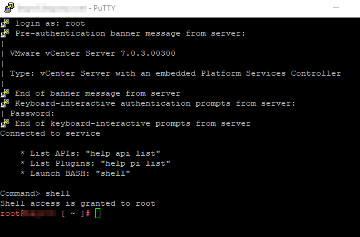Screen dimensions: 360x237
Task: Click the 'VMware vCenter Server 7.0.3.00300' line
Action: (x=93, y=53)
